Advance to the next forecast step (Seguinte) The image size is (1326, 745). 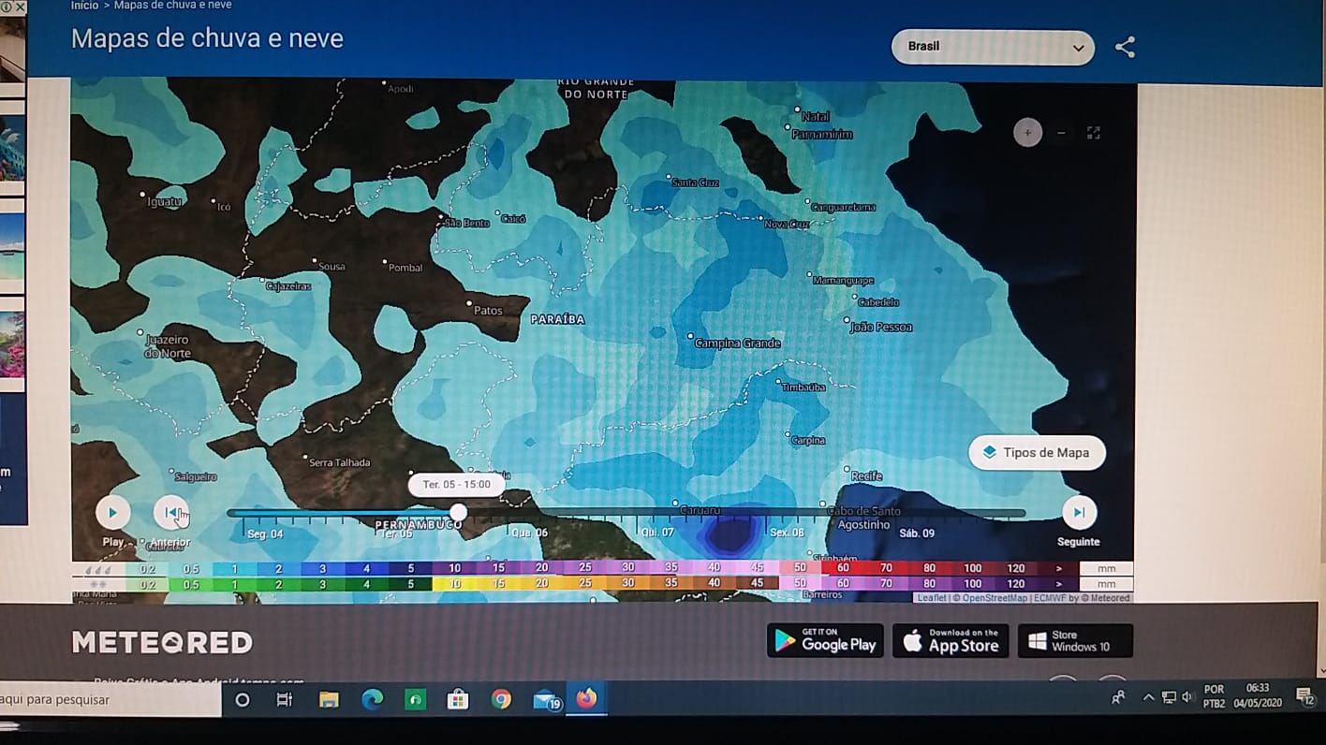1079,513
